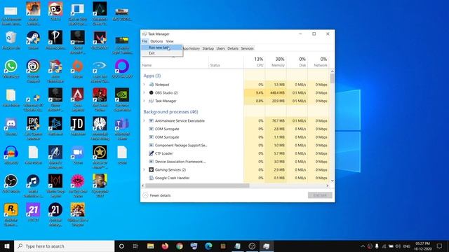This screenshot has height=252, width=449.
Task: Select the Valorant desktop shortcut
Action: pyautogui.click(x=100, y=41)
